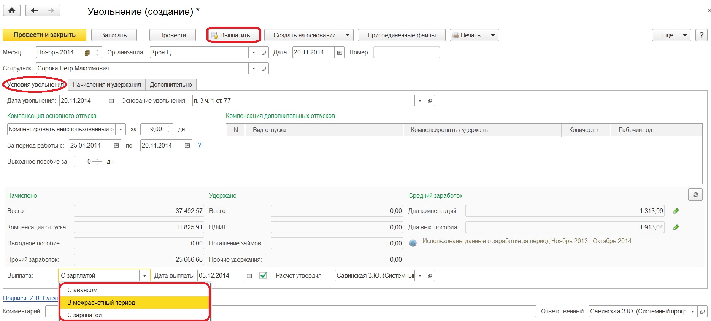Open the Дополнительно tab
The height and width of the screenshot is (321, 711).
coord(171,84)
